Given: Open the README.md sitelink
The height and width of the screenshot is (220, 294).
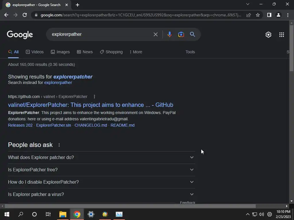Looking at the screenshot, I should point(122,125).
